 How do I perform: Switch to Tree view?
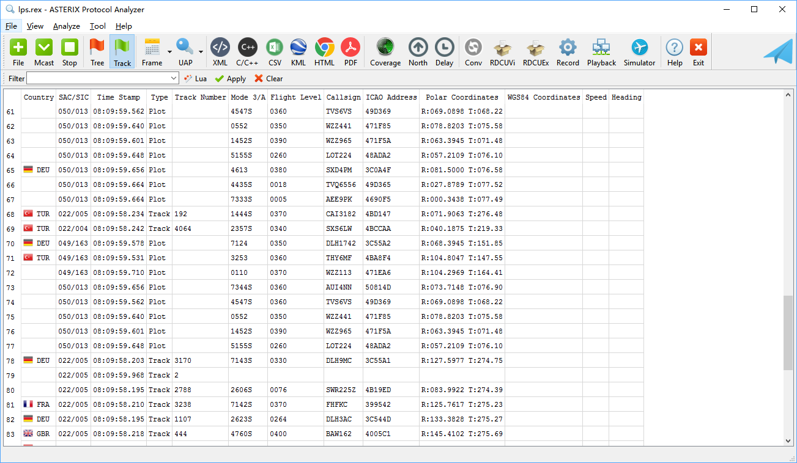pos(97,52)
